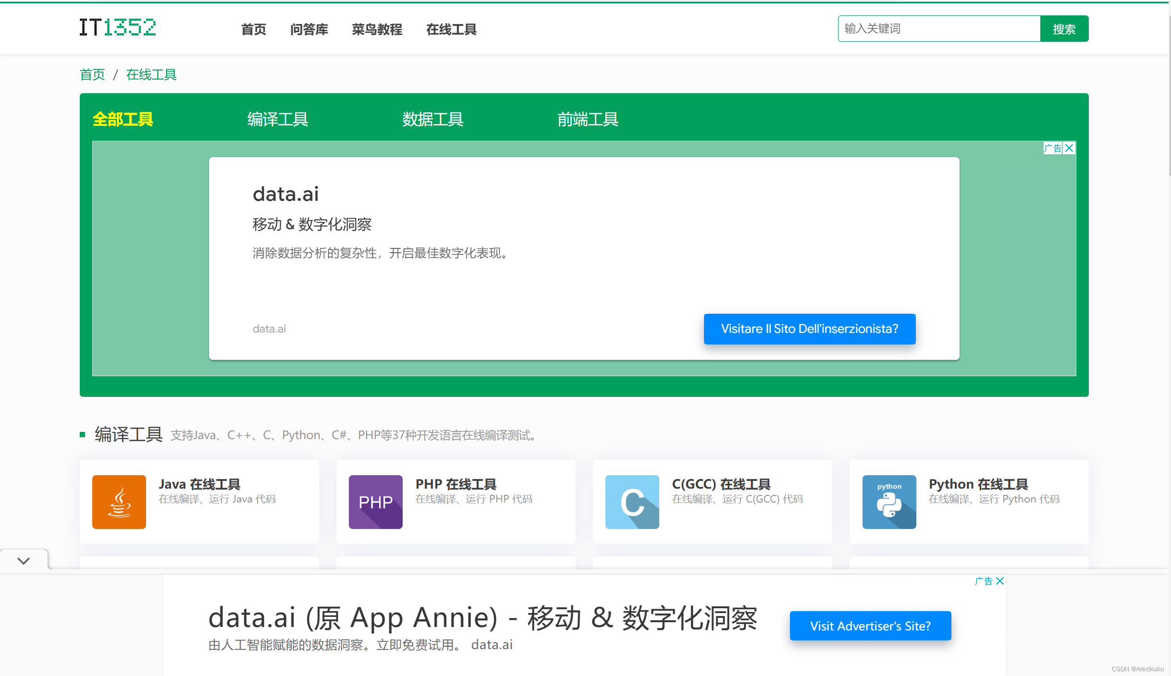Click the 搜索 search button
Screen dimensions: 1171x676
click(1064, 29)
